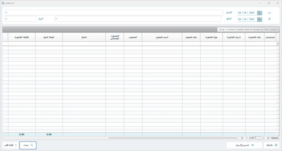Image resolution: width=282 pixels, height=151 pixels.
Task: Sort by رقم الفاتورة column header
Action: click(255, 37)
